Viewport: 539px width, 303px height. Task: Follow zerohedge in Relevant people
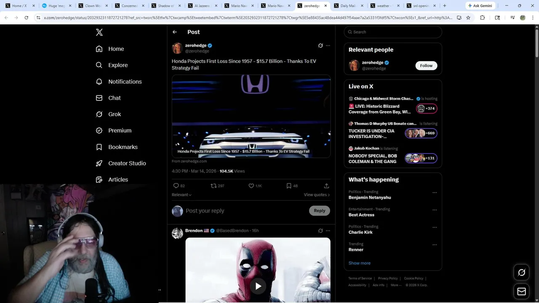pyautogui.click(x=426, y=66)
